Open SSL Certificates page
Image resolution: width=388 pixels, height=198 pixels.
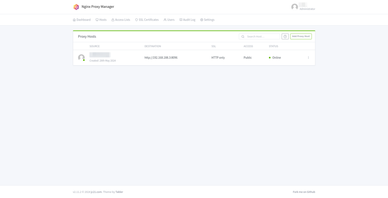click(147, 20)
